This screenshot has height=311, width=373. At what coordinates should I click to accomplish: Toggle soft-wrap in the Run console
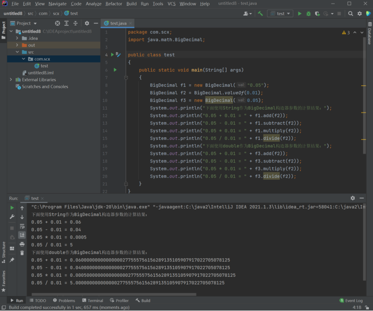coord(22,226)
